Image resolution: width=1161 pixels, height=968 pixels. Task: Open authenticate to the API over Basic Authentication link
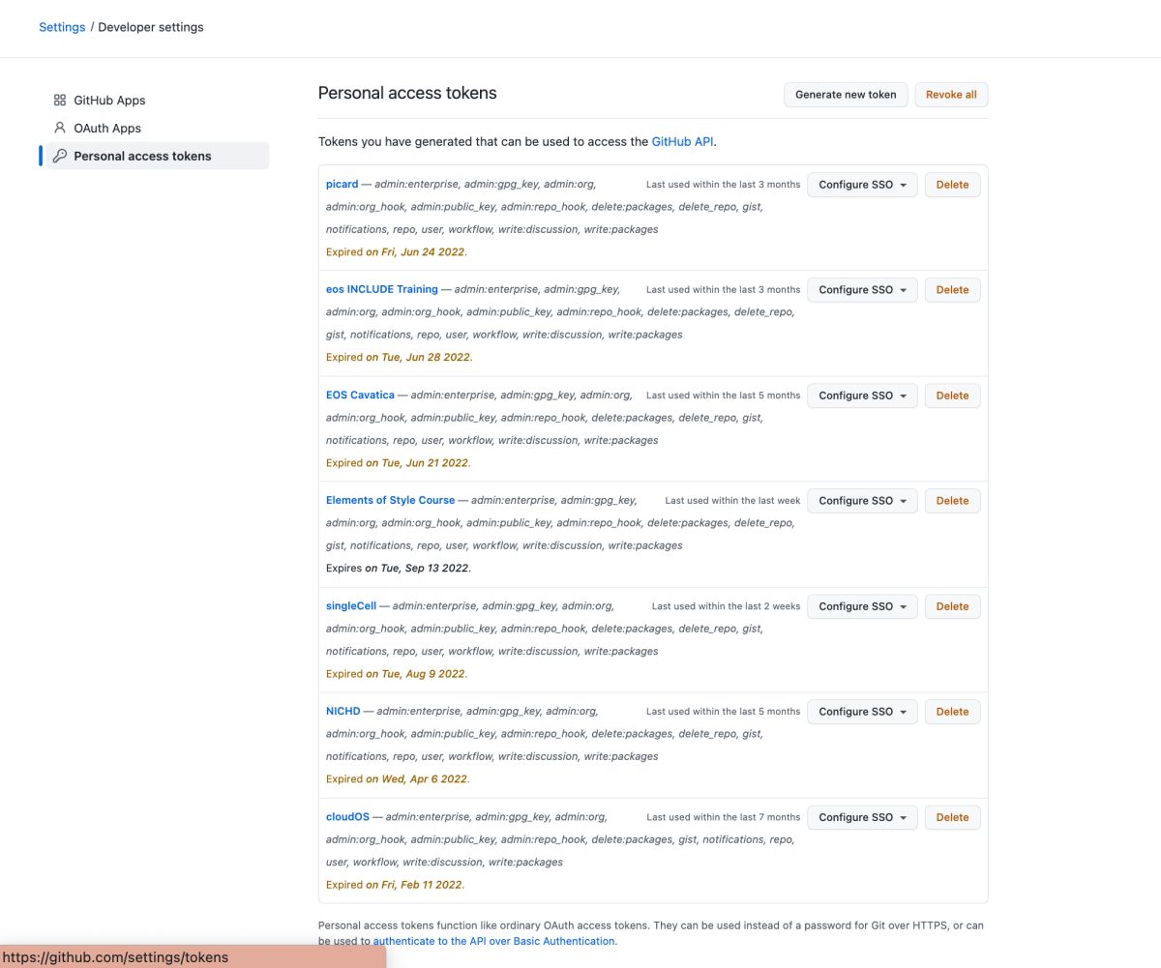493,941
